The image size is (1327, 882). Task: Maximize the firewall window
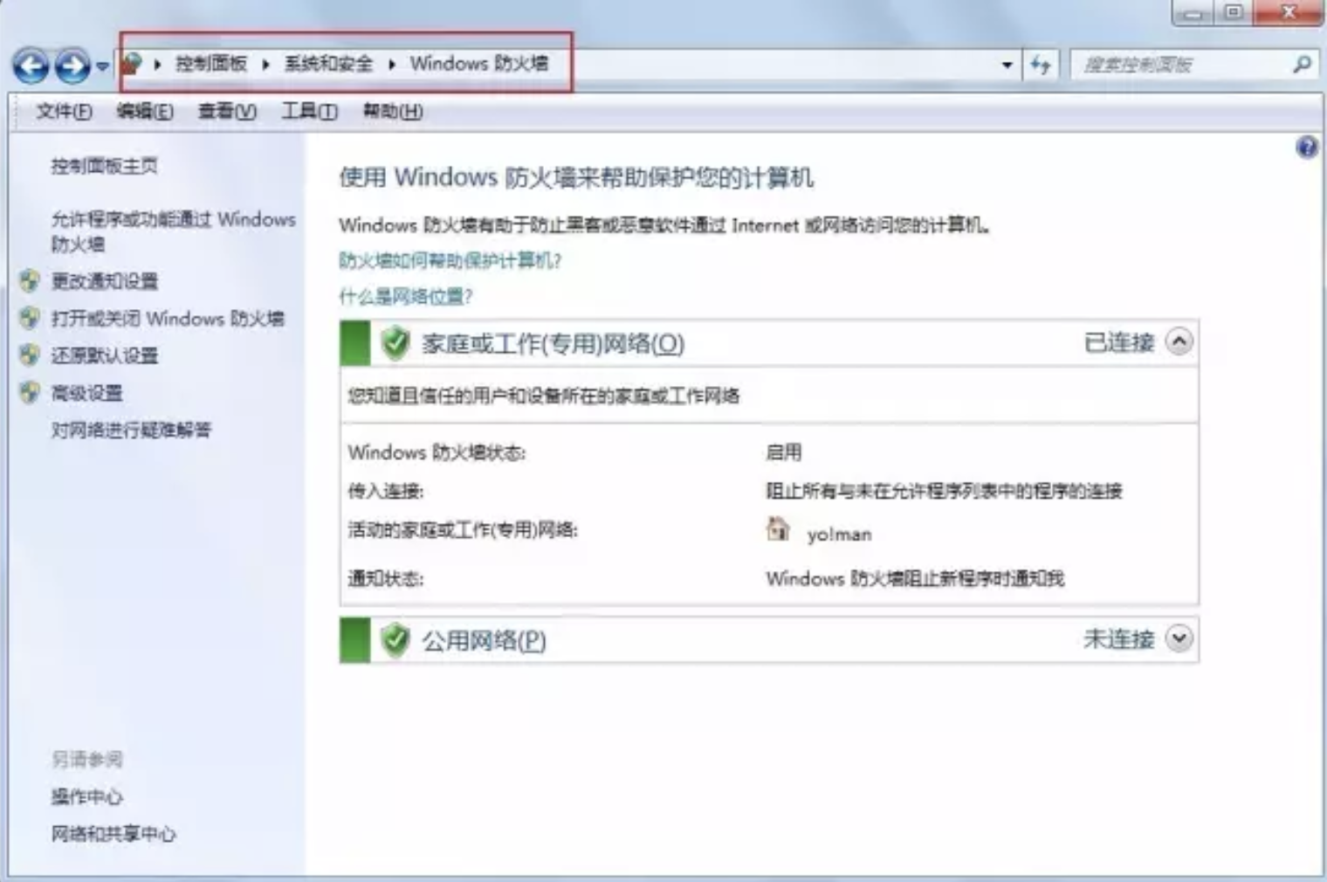[x=1234, y=12]
